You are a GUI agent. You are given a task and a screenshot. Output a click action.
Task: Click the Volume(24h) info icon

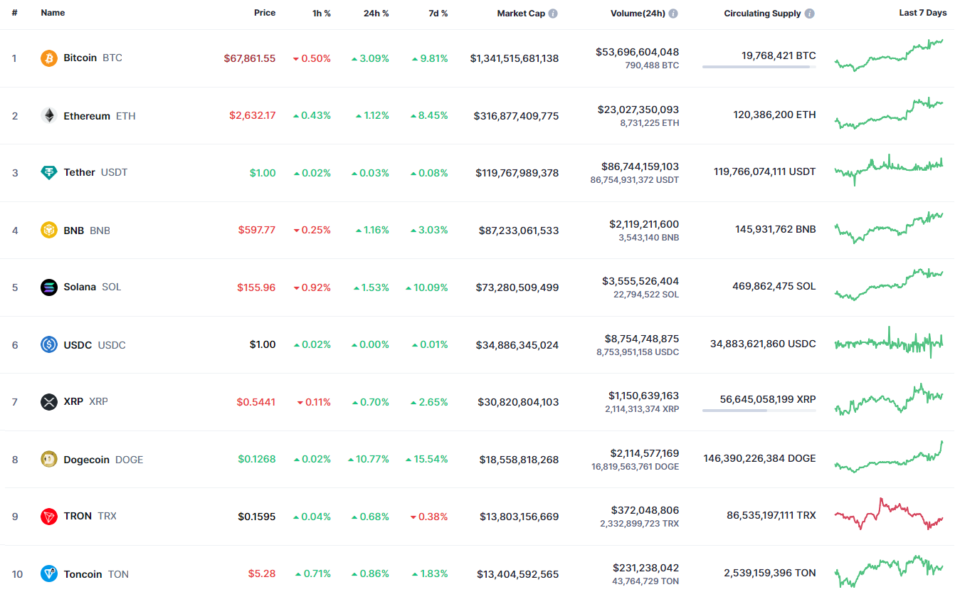coord(673,14)
